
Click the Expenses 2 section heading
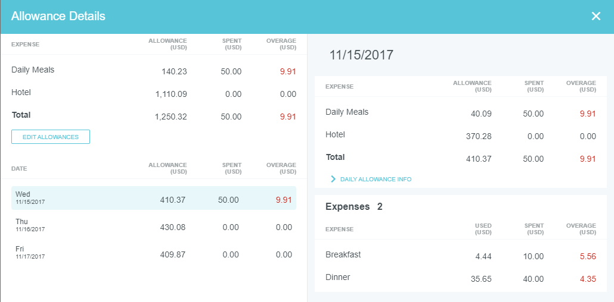click(353, 206)
